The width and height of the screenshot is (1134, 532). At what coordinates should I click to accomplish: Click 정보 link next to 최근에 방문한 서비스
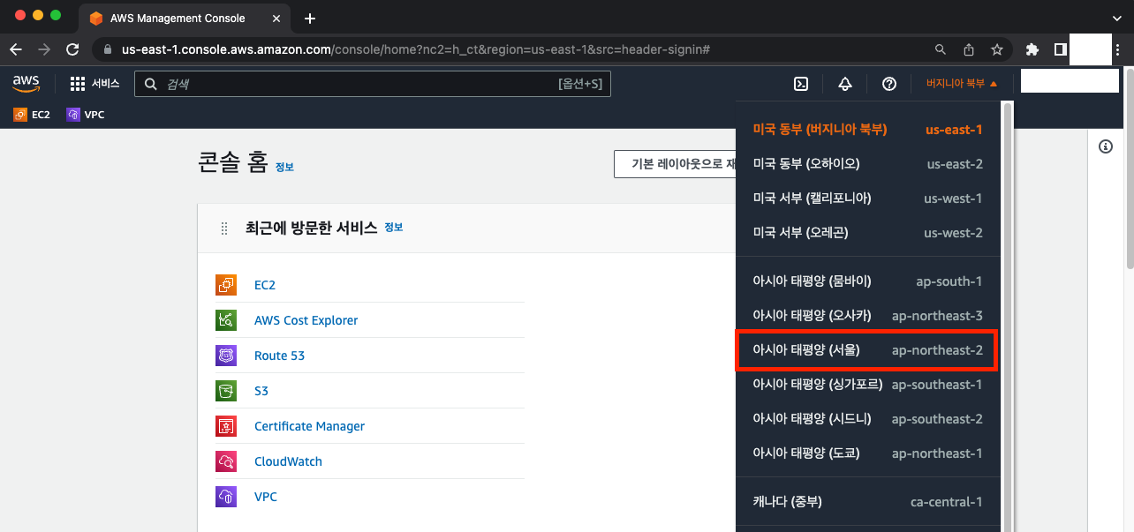point(394,228)
